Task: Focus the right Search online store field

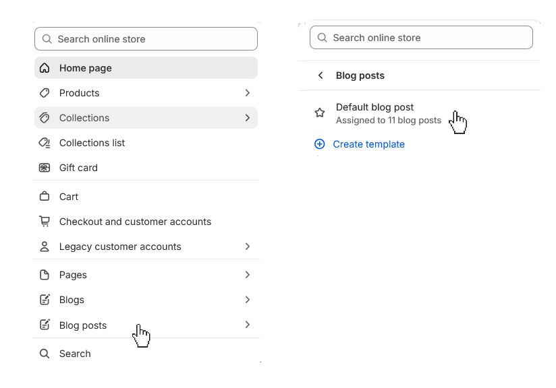Action: [x=421, y=38]
